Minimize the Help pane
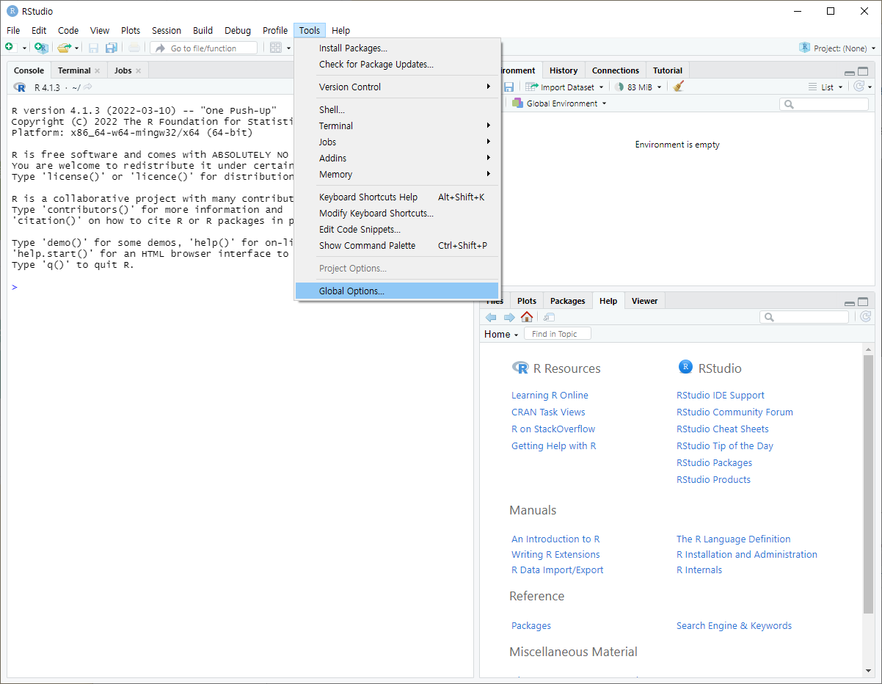 [x=849, y=302]
